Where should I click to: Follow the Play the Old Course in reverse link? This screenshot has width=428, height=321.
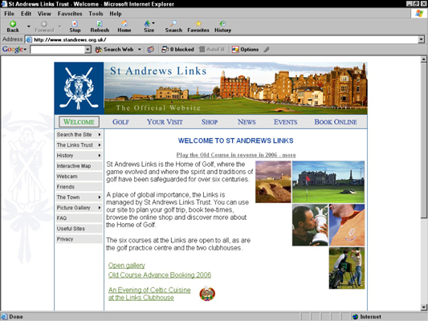tap(236, 155)
